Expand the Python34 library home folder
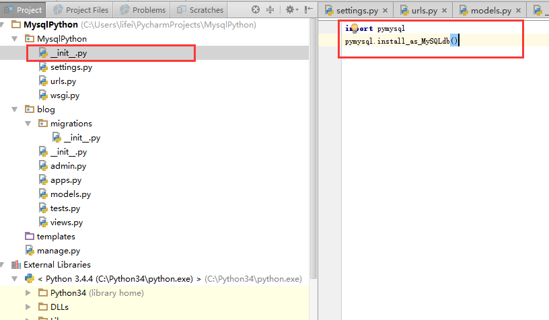The width and height of the screenshot is (549, 320). 28,292
